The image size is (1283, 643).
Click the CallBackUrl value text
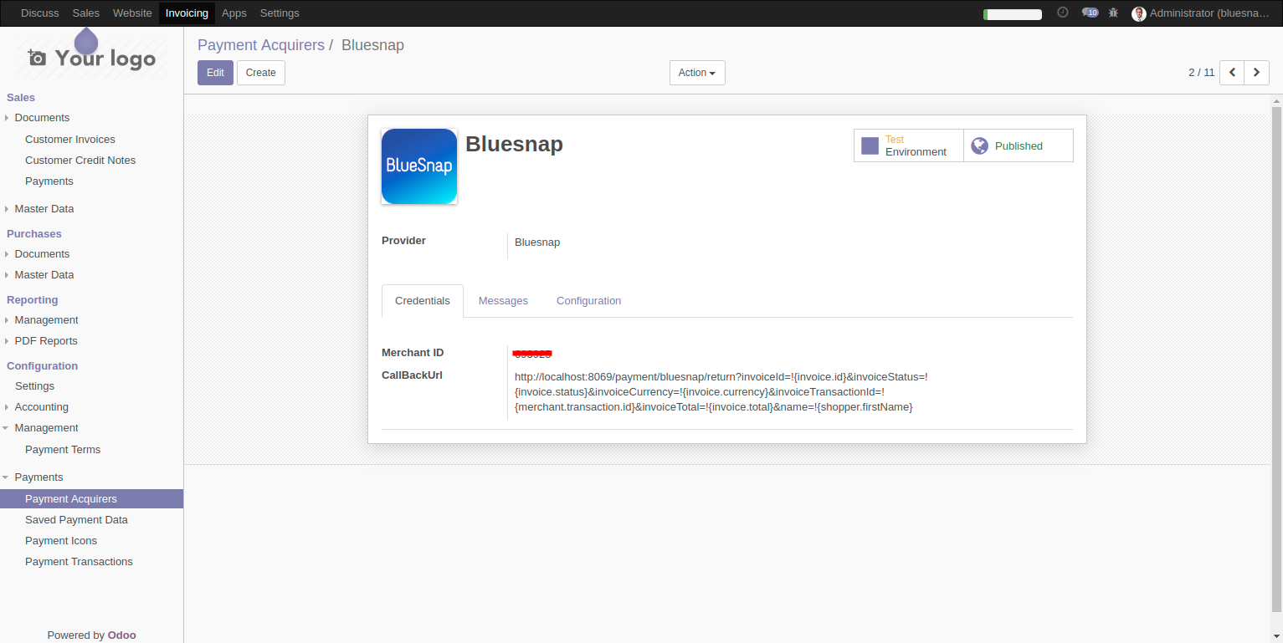pos(721,392)
